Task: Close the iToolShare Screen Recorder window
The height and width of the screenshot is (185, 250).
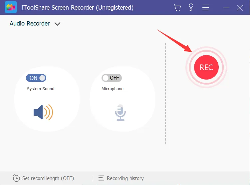Action: tap(240, 8)
